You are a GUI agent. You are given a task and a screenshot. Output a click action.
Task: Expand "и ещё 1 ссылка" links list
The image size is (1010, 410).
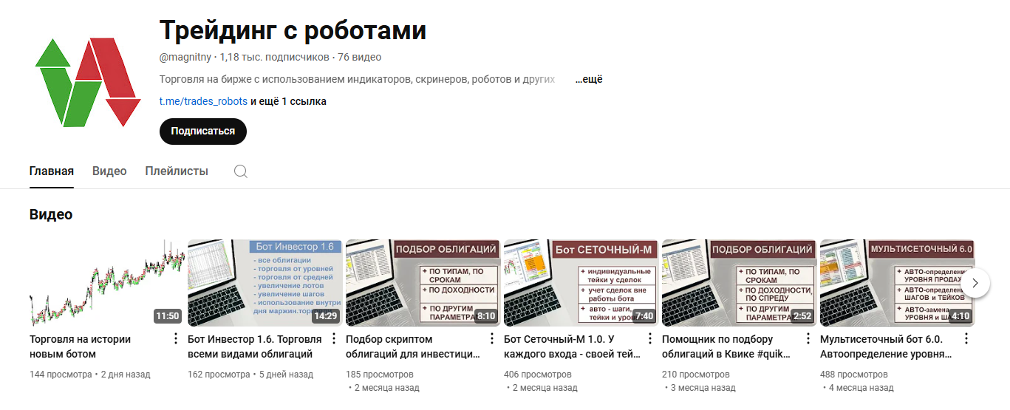coord(288,101)
